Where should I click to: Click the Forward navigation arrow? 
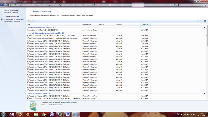[x=5, y=5]
